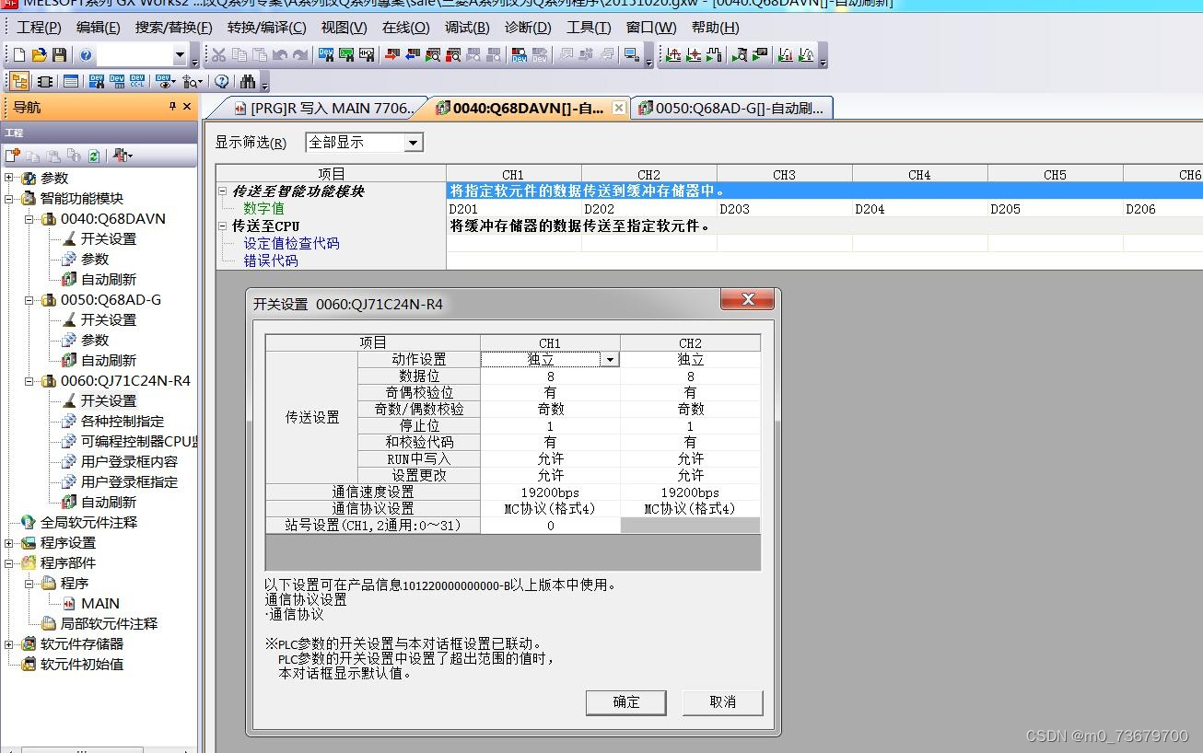Toggle the Navigation window icon in second toolbar

pos(19,82)
